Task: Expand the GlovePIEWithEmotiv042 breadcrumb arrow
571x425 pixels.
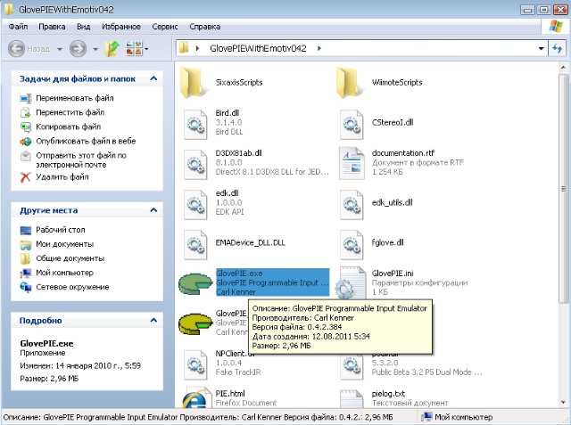Action: (319, 48)
